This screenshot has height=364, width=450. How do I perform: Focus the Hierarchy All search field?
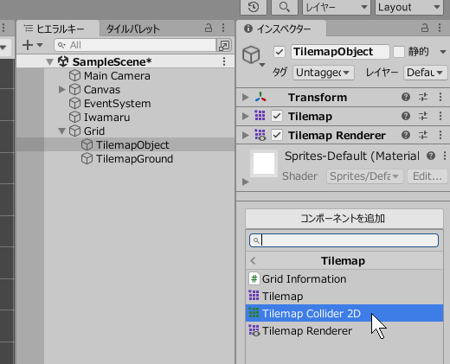135,45
